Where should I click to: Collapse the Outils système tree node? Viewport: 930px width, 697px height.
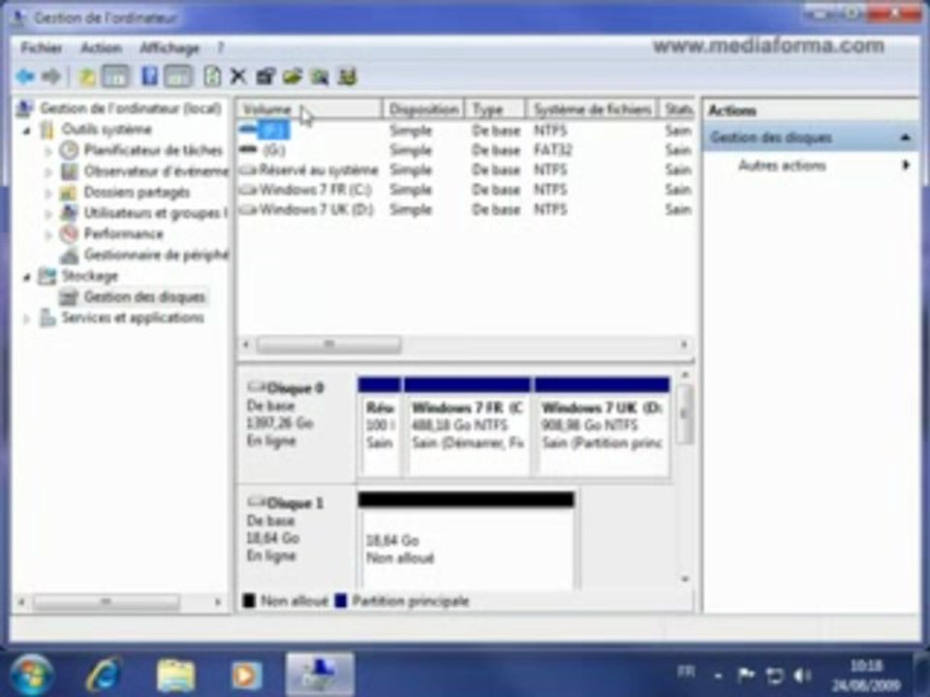[27, 130]
